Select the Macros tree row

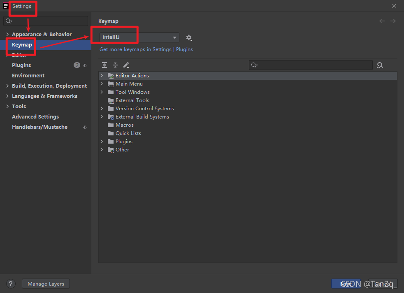coord(248,125)
